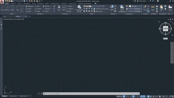Screen dimensions: 174x98
Task: Click Igualar propiedades tool
Action: coord(122,9)
